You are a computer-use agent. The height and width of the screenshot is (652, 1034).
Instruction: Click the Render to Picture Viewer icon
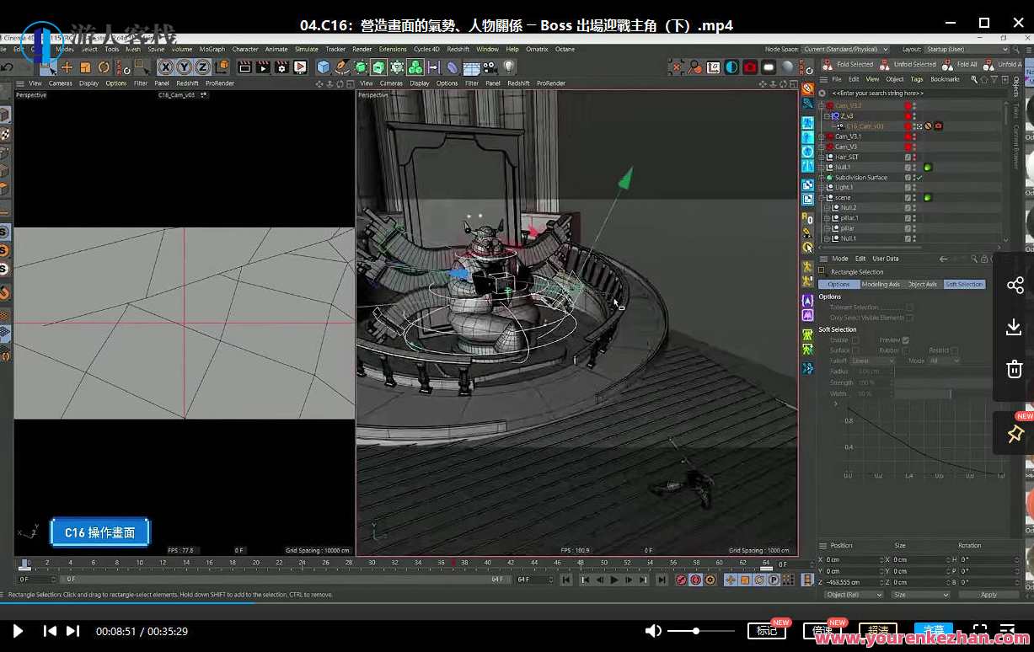tap(263, 67)
